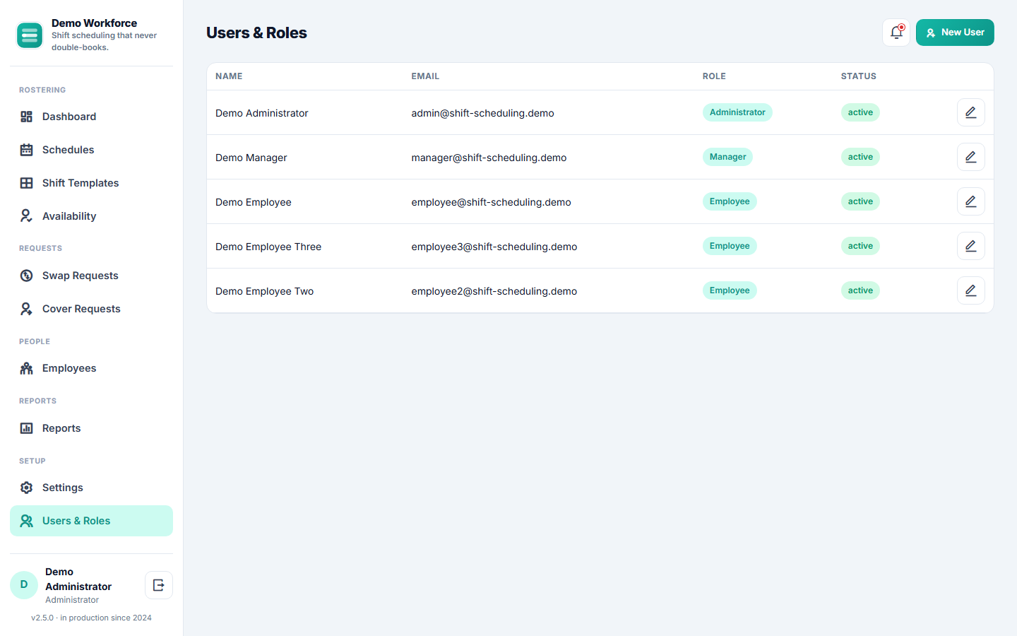Click the Dashboard grid icon
Screen dimensions: 1017x636
coord(27,117)
